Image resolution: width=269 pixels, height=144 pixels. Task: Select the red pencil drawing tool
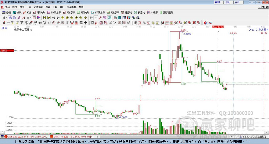[x=4, y=23]
